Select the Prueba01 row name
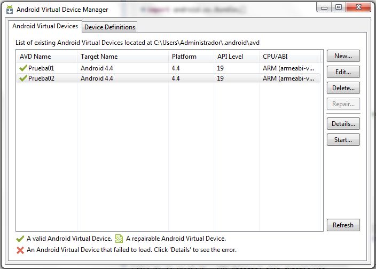 [x=41, y=68]
